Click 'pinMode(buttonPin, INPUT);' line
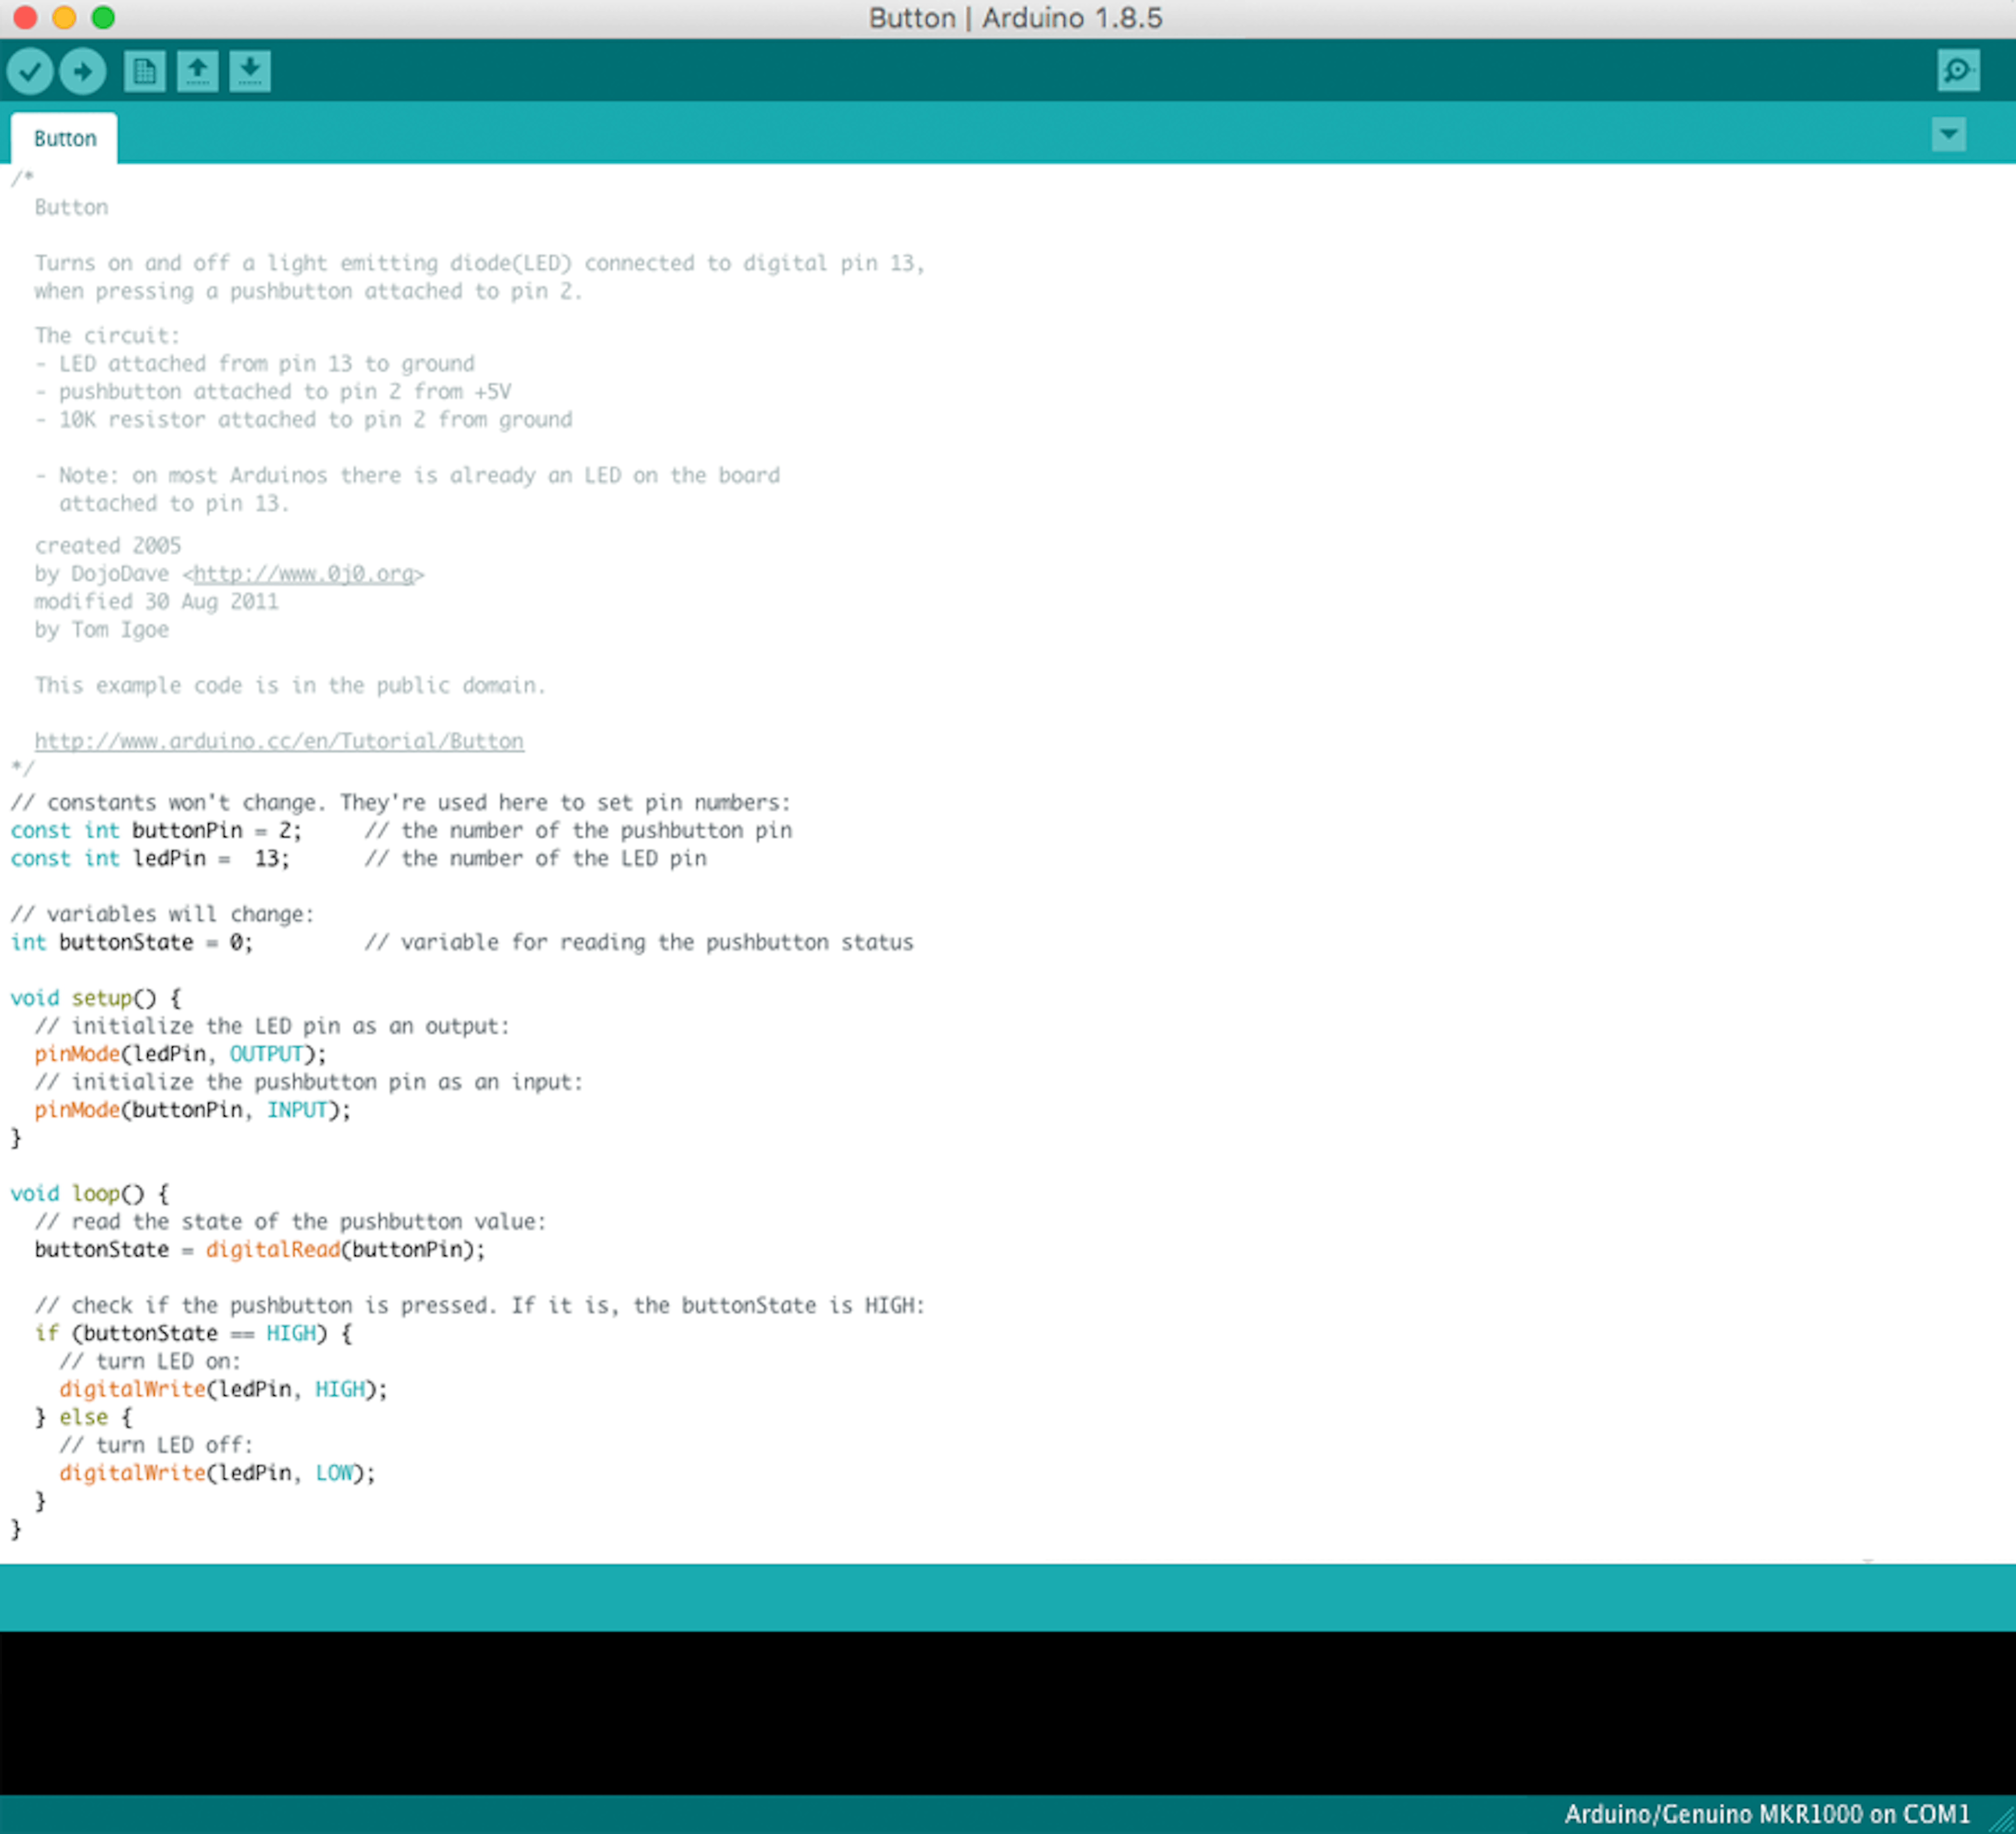This screenshot has height=1834, width=2016. coord(193,1110)
